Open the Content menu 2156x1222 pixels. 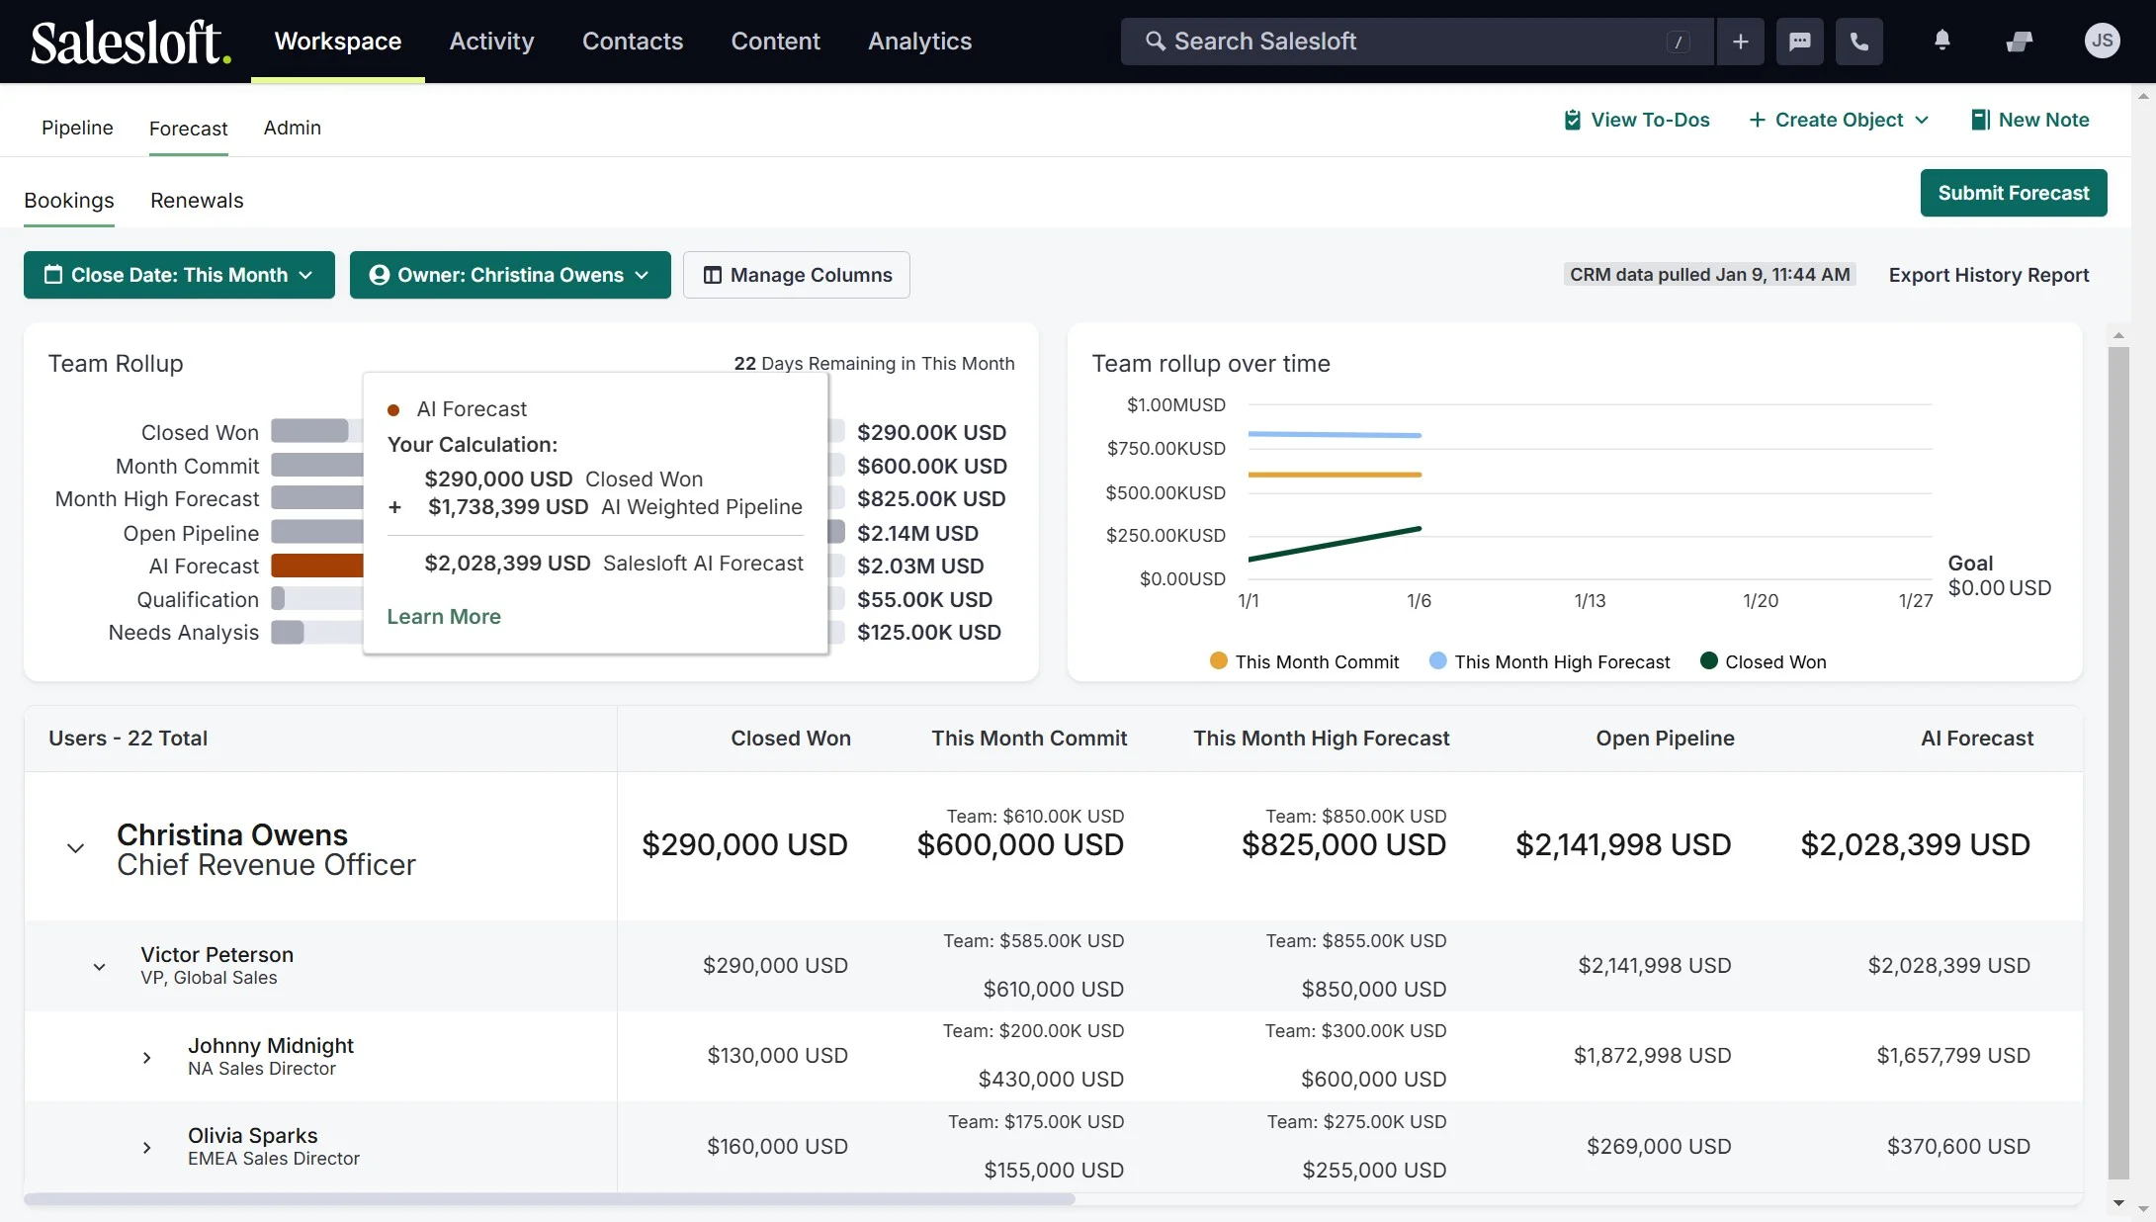pyautogui.click(x=775, y=41)
